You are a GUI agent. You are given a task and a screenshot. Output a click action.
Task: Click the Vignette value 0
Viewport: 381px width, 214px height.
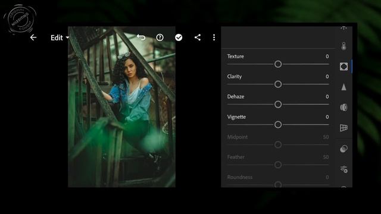tap(327, 117)
